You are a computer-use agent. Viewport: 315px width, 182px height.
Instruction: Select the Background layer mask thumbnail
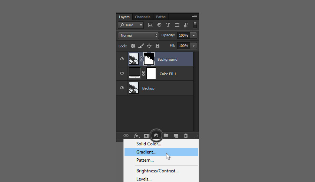[149, 59]
